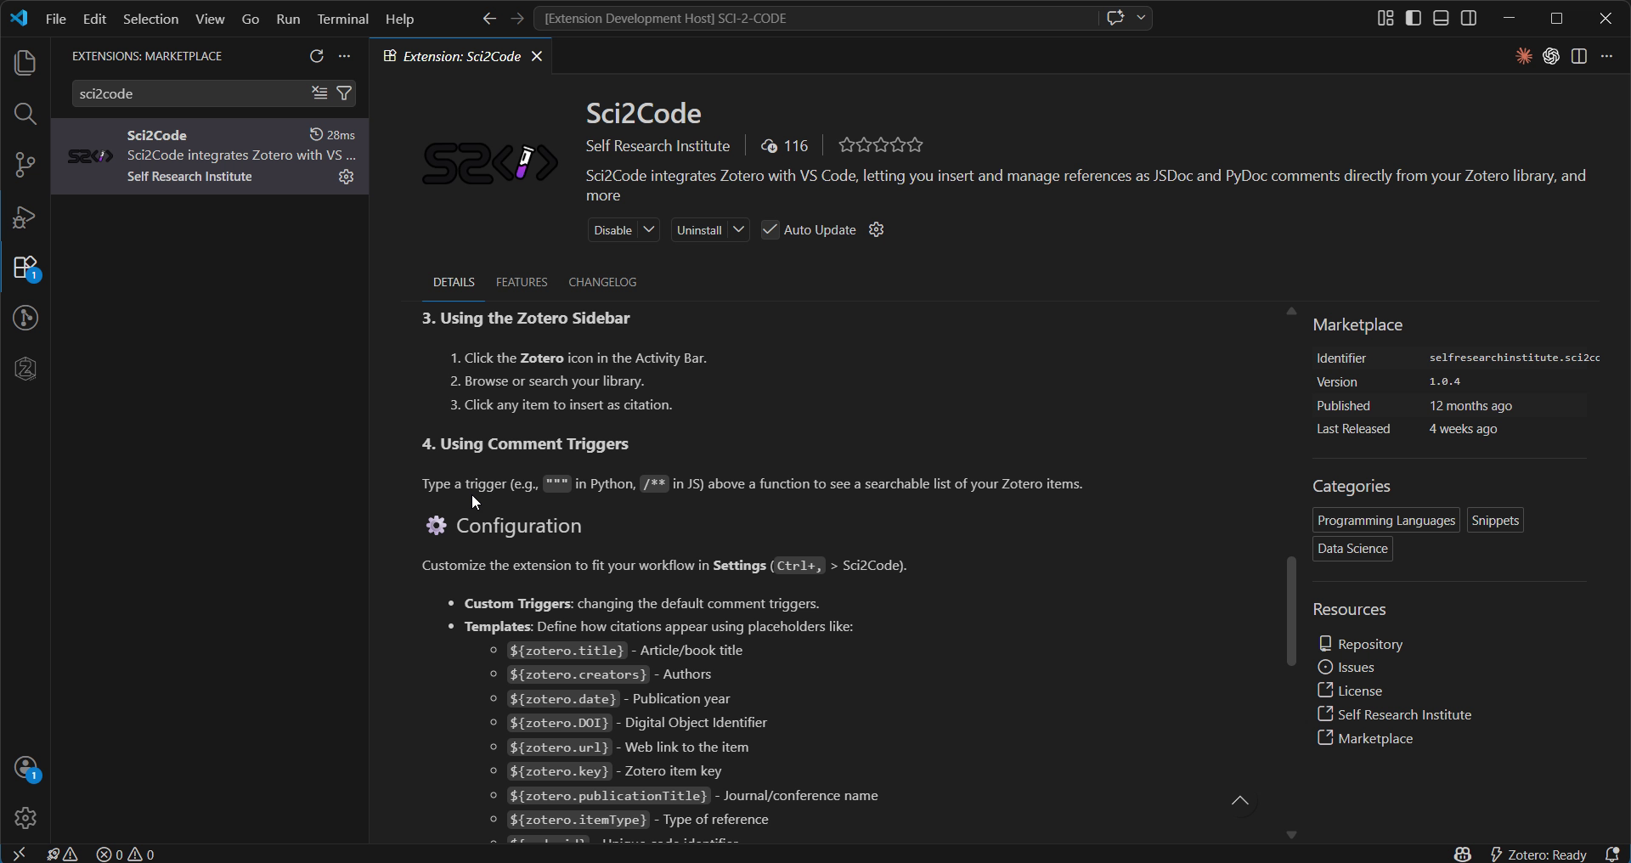Image resolution: width=1631 pixels, height=863 pixels.
Task: Toggle the bottom panel visibility
Action: click(x=1441, y=19)
